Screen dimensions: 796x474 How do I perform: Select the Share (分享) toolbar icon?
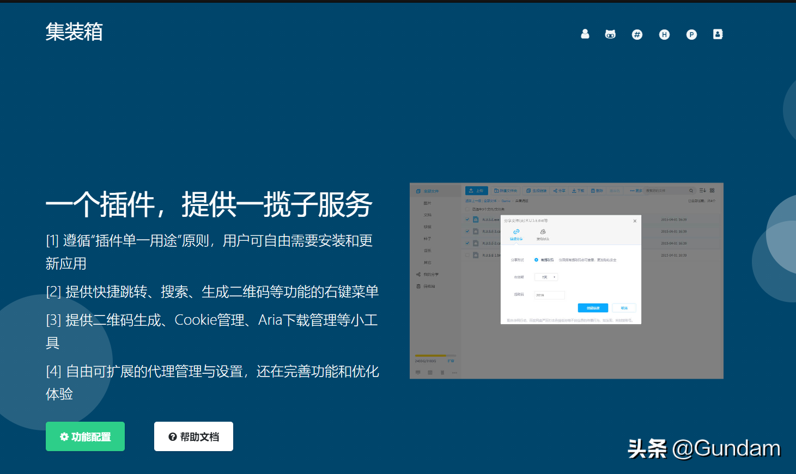(x=560, y=191)
